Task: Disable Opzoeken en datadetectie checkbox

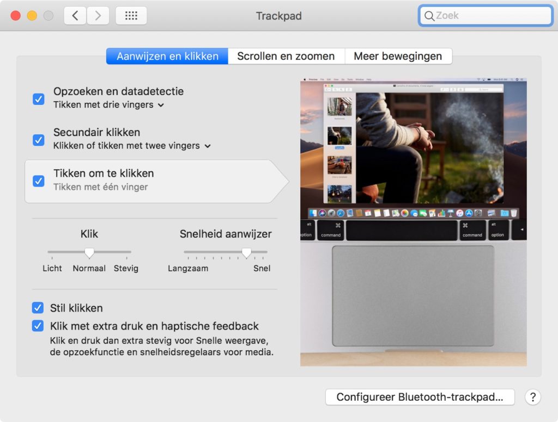Action: pyautogui.click(x=39, y=98)
